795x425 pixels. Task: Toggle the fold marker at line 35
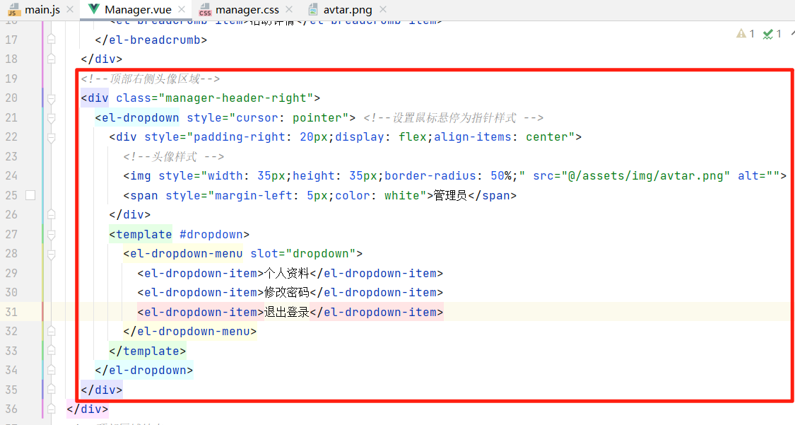[x=51, y=390]
